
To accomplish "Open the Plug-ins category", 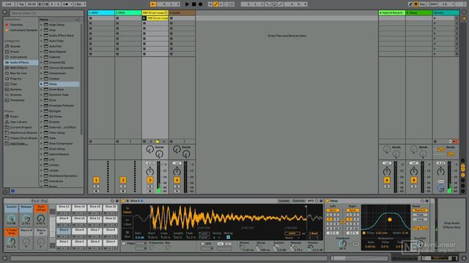I will point(16,79).
